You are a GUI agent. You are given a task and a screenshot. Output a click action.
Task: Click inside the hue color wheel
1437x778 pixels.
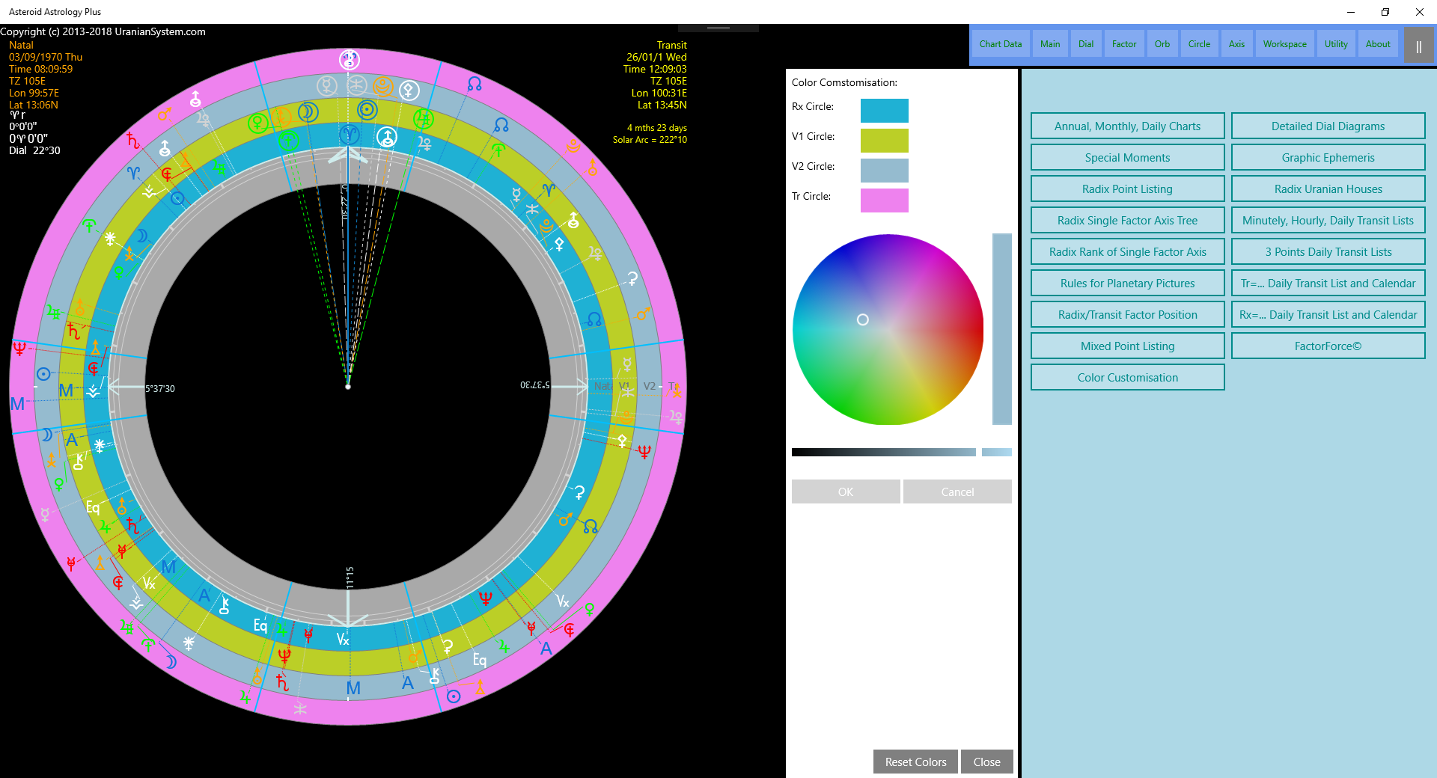888,329
